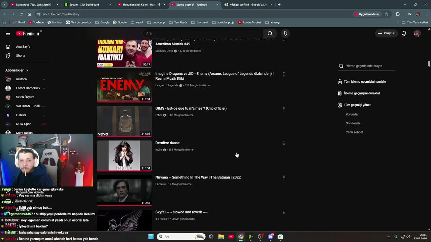
Task: Play the GIMS vevo thumbnail
Action: point(124,121)
